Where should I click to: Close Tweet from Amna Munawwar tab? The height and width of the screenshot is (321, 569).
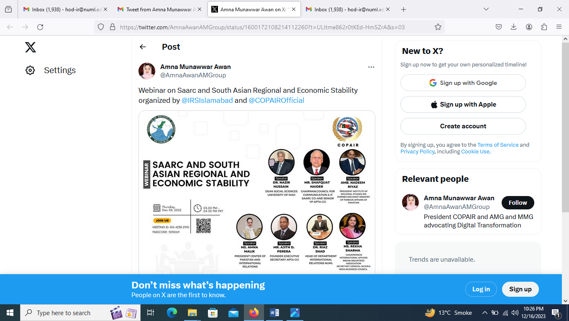200,9
